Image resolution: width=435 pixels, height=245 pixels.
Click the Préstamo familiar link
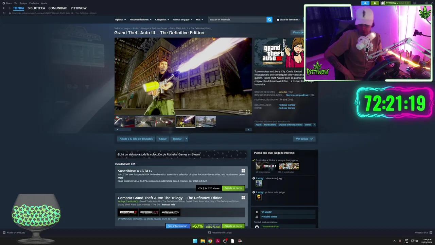[269, 217]
